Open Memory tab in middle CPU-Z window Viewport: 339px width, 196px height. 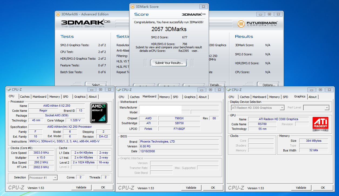coord(165,97)
